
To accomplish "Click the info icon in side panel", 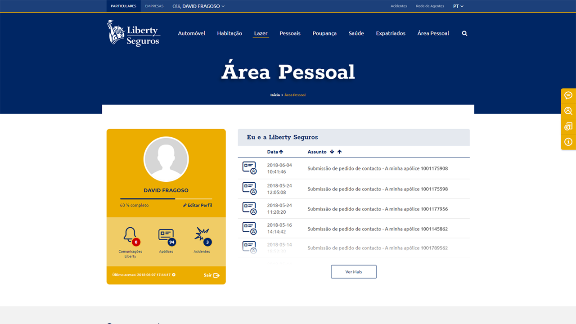I will coord(568,142).
